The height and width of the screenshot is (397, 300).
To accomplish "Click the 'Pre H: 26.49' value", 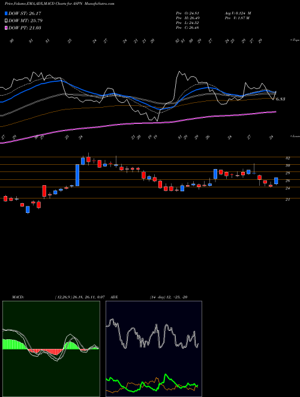I will pos(187,18).
